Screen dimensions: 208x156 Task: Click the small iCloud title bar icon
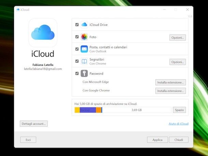(18, 10)
